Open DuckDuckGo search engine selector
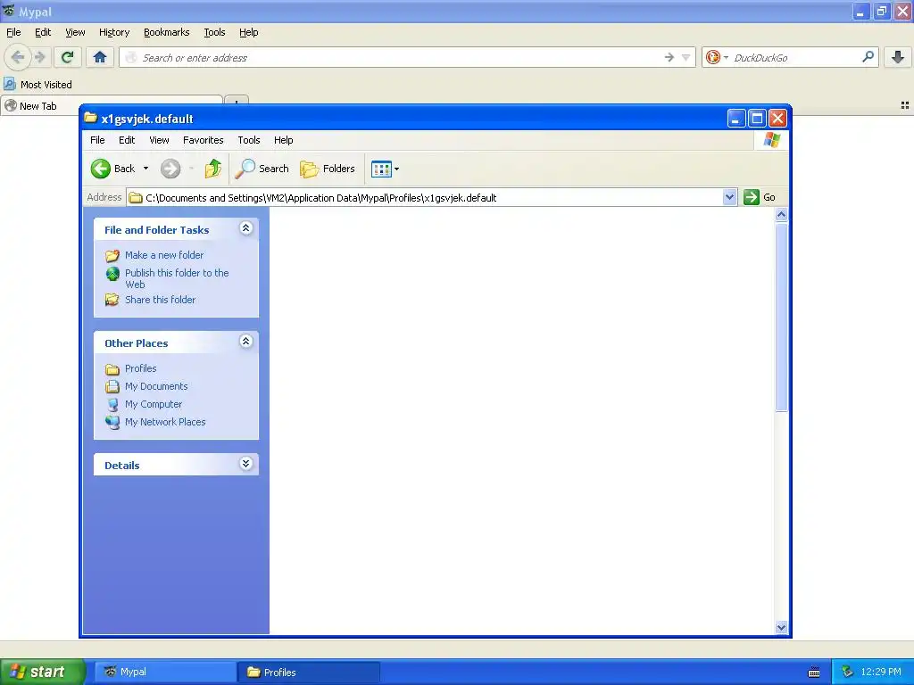Screen dimensions: 914x685 point(717,58)
